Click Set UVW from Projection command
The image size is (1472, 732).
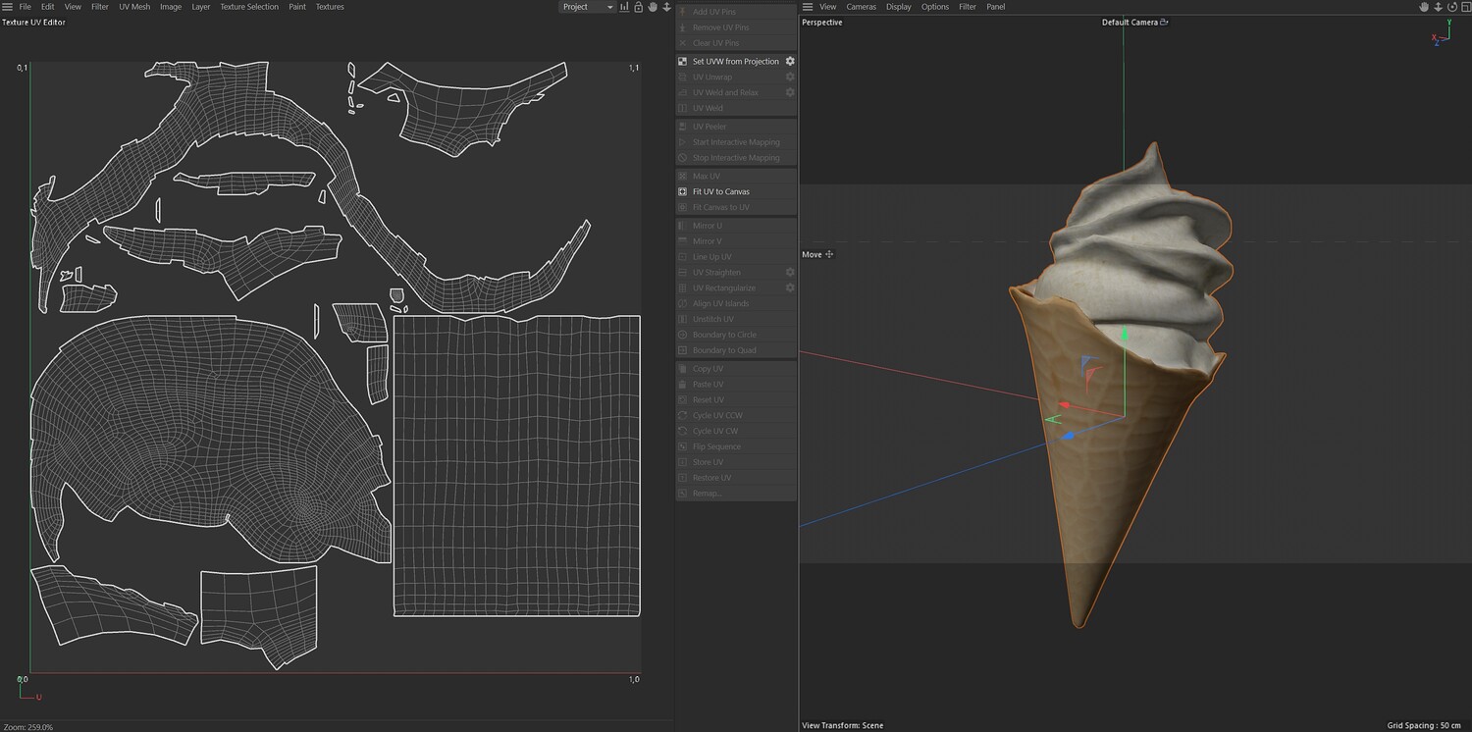tap(735, 61)
